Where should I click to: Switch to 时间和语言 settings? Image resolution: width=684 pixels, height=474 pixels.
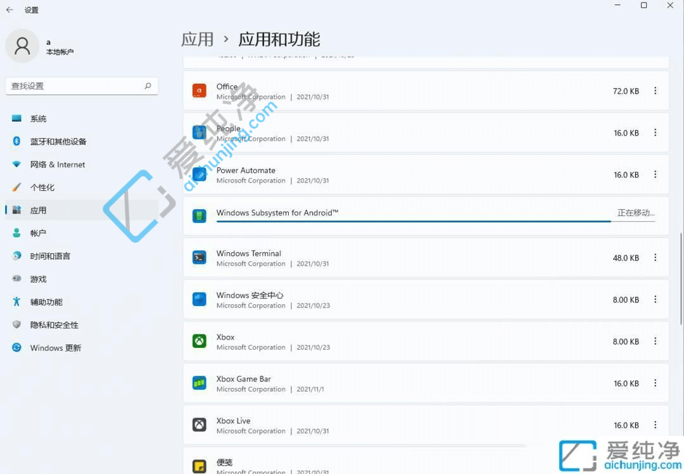(82, 256)
